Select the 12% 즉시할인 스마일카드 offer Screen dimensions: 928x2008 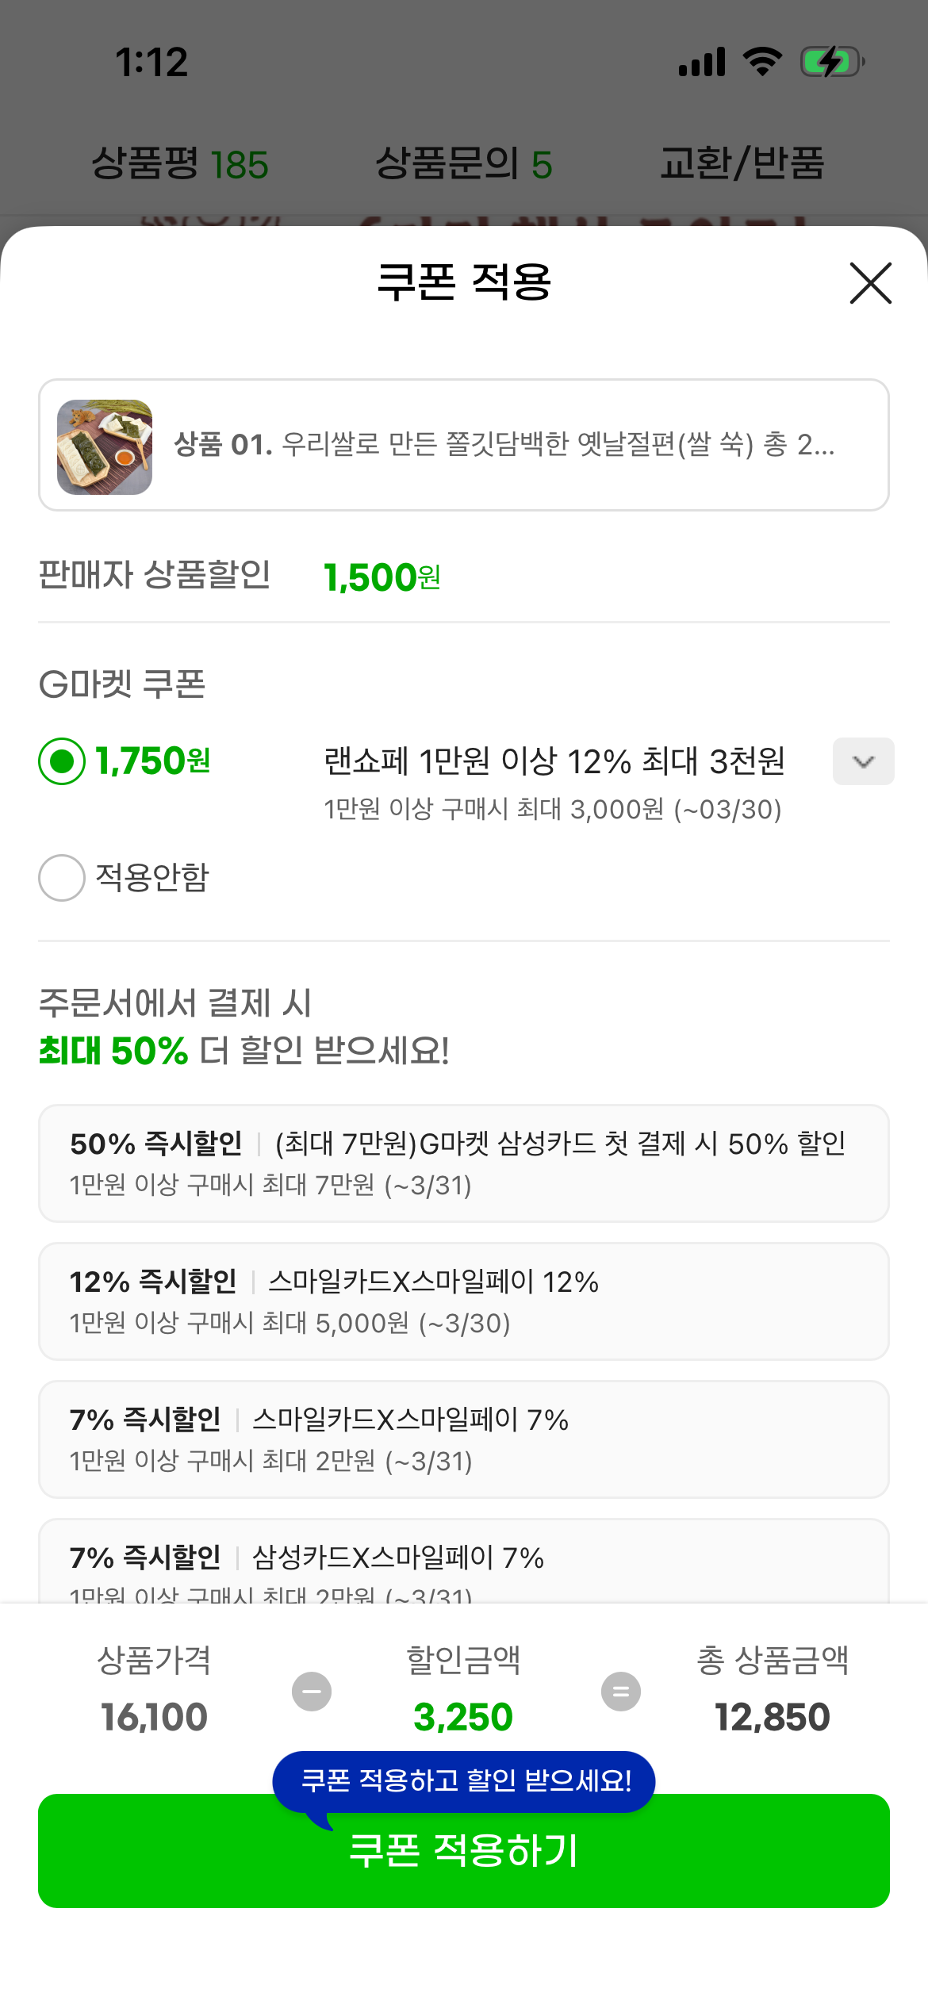(x=464, y=1301)
